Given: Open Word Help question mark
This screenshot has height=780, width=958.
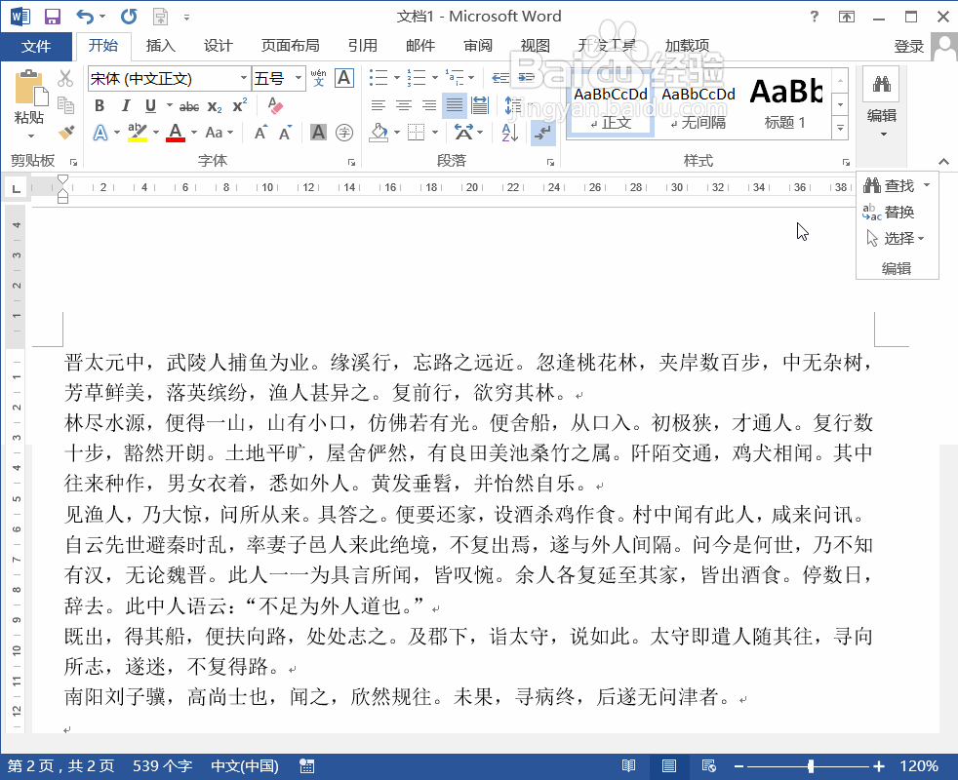Looking at the screenshot, I should click(x=814, y=17).
